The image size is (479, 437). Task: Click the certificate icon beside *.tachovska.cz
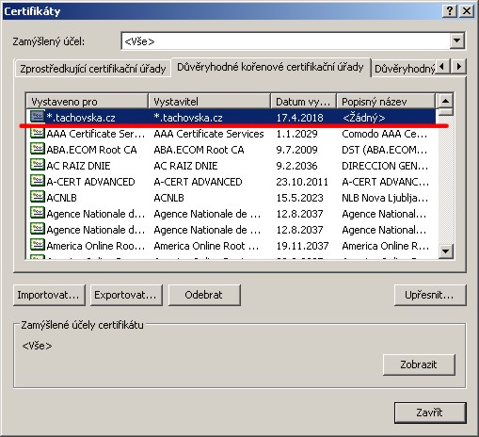38,117
